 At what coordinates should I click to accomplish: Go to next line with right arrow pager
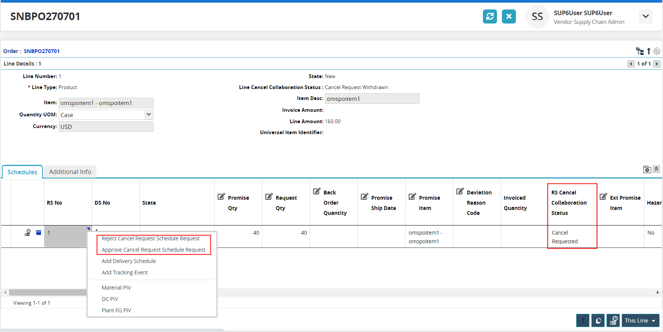click(657, 64)
